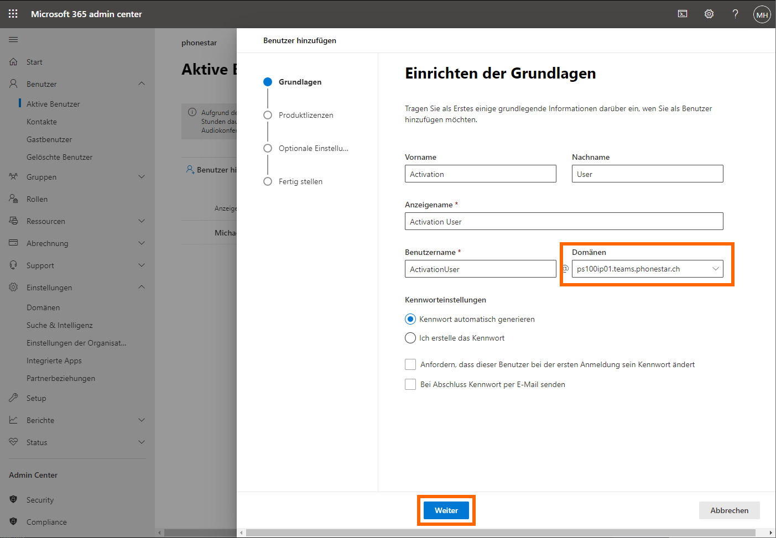Click the Setup wrench icon
The image size is (776, 538).
click(x=13, y=398)
